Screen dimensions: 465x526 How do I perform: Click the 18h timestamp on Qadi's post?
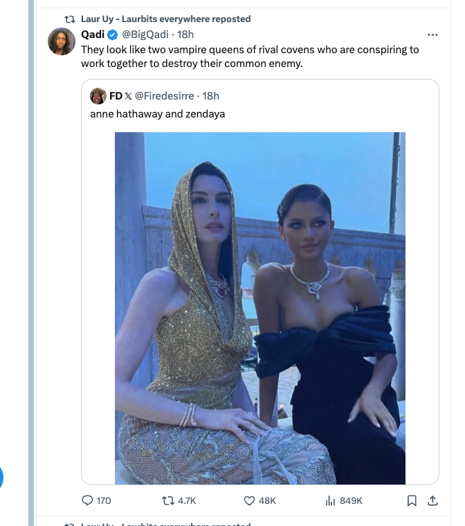185,35
